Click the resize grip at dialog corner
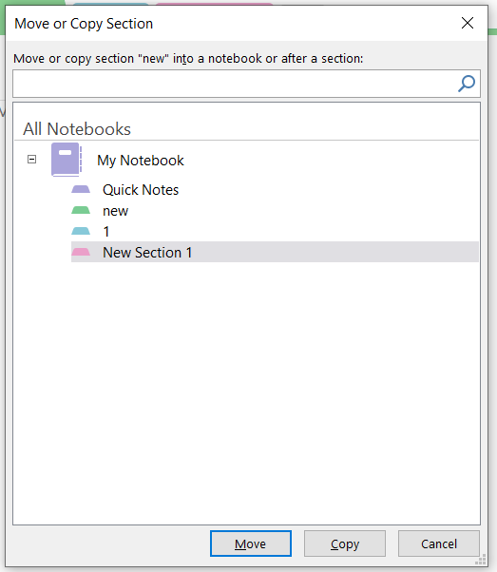 (482, 560)
